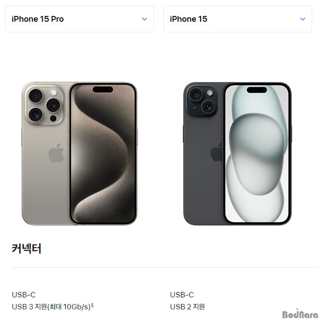The height and width of the screenshot is (320, 320).
Task: Click USB-C label under iPhone 15
Action: pos(182,295)
